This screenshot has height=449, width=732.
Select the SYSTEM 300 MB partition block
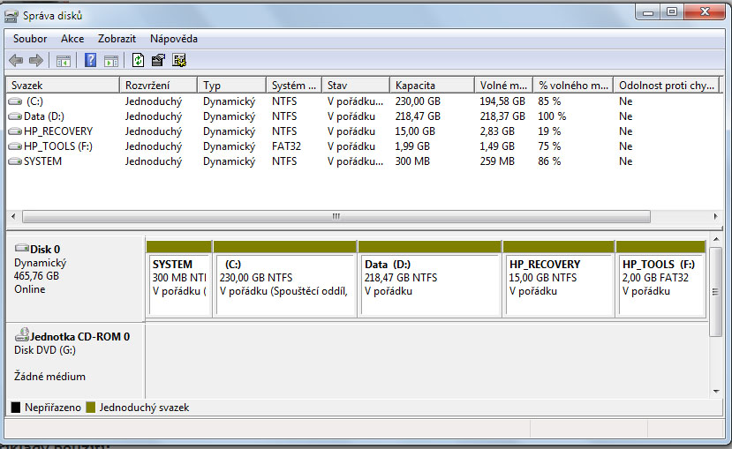[x=178, y=279]
